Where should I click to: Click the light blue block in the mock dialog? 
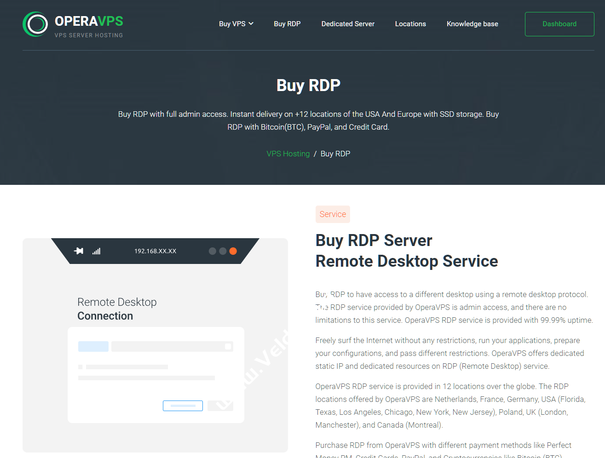coord(93,346)
